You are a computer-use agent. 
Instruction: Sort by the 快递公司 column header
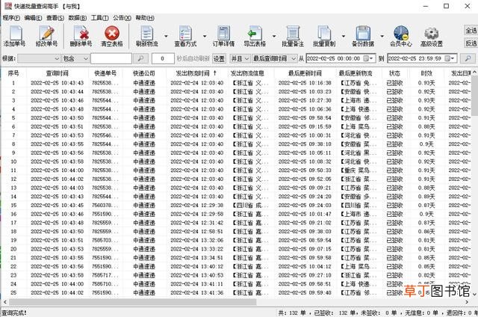(144, 73)
